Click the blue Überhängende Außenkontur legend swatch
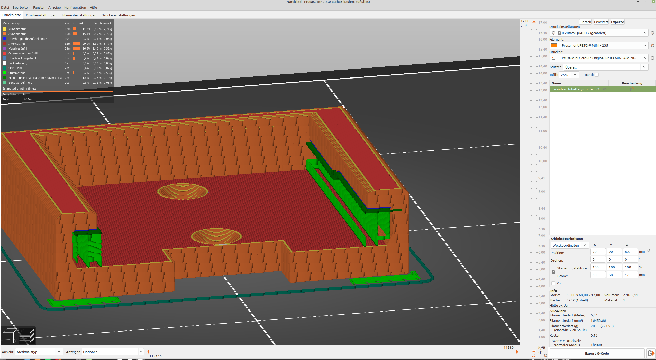The width and height of the screenshot is (656, 360). tap(4, 39)
